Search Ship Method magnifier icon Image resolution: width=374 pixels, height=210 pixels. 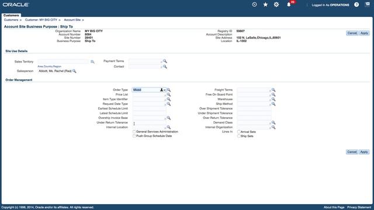pos(273,104)
